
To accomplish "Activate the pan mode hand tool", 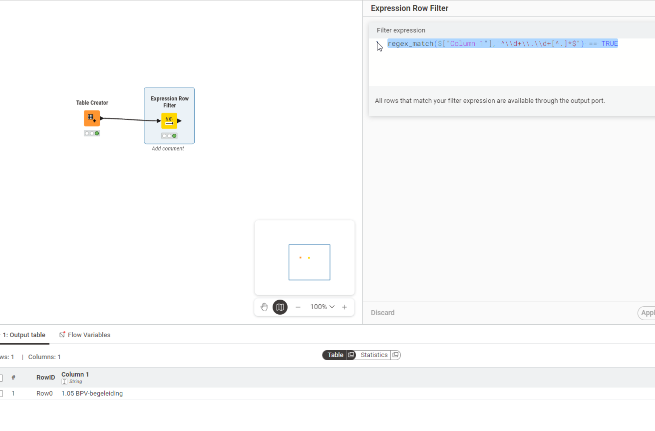I will click(x=264, y=307).
